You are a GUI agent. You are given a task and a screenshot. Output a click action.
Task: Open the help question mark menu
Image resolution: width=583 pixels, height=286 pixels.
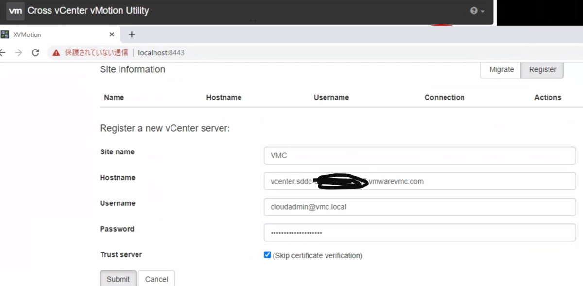(x=477, y=11)
